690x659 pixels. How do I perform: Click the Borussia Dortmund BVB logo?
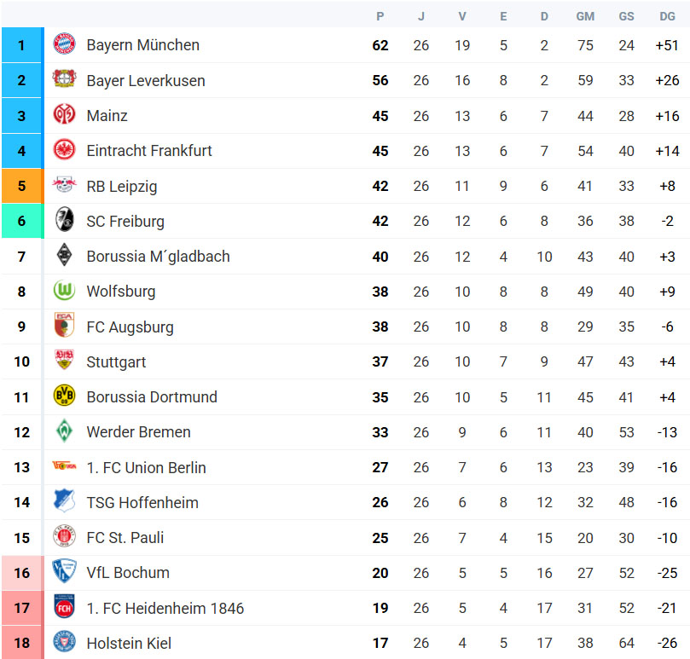coord(64,396)
